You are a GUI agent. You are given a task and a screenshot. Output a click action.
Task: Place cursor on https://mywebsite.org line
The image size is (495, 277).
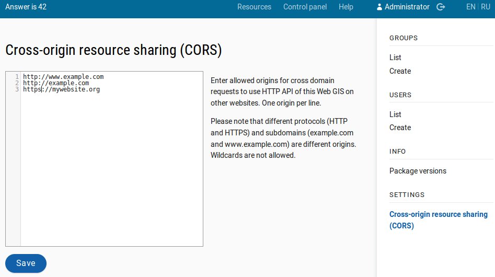tap(61, 89)
